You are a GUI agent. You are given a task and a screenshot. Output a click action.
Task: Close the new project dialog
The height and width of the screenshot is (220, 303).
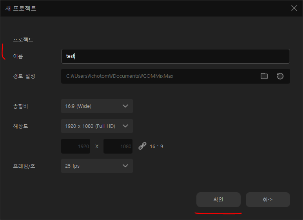click(294, 8)
